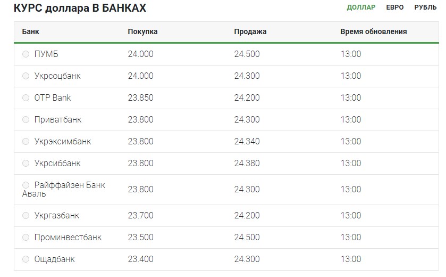Pick the Укргазбанк radio button

[x=26, y=216]
